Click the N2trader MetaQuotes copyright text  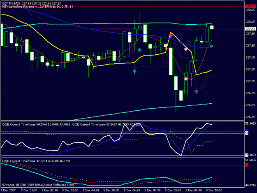tap(39, 185)
